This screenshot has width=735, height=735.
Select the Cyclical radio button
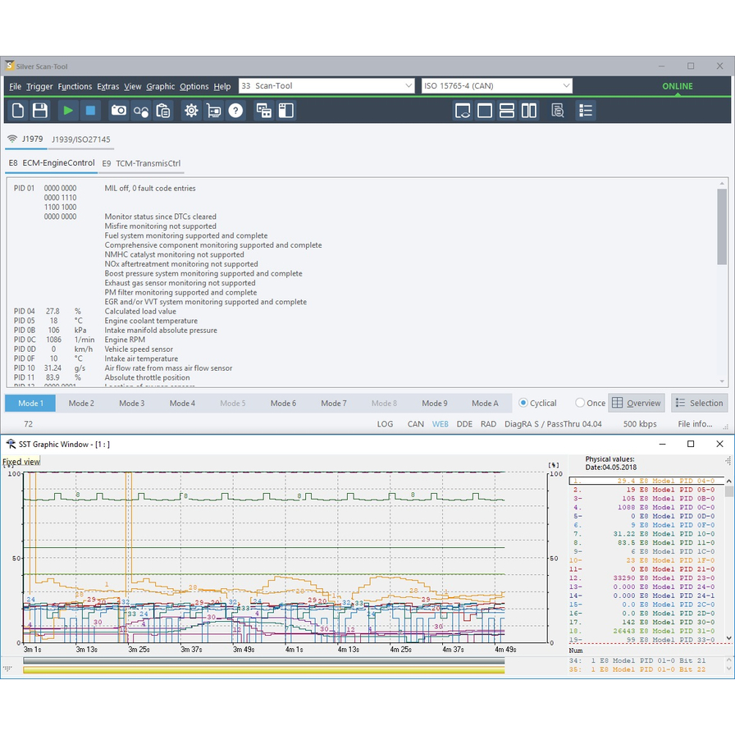click(523, 403)
